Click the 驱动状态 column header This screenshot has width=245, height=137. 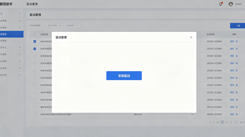pyautogui.click(x=210, y=34)
